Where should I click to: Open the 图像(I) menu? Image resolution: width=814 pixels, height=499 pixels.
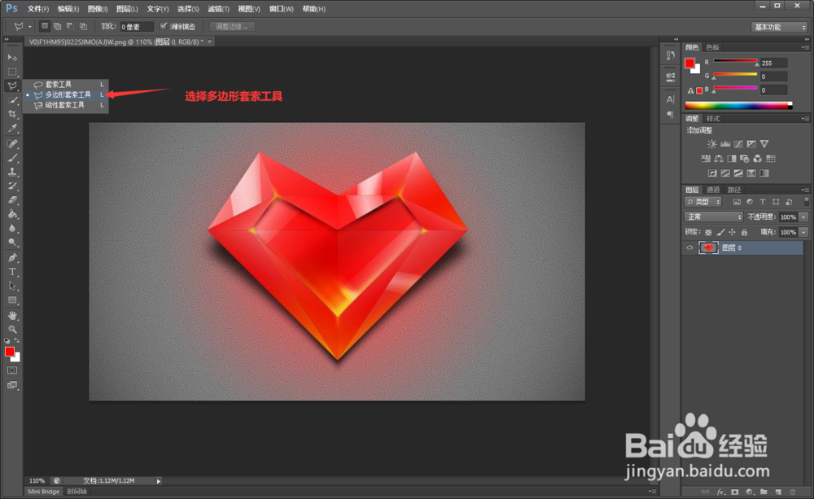coord(98,9)
